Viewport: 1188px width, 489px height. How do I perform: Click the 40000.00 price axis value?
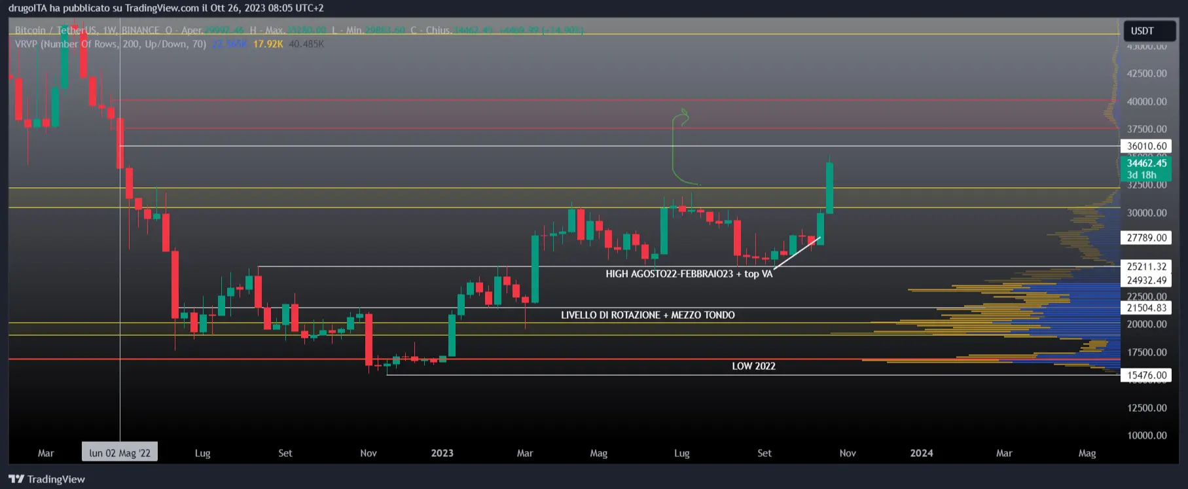coord(1146,101)
